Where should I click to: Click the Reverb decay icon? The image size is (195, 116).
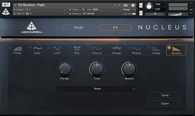(176, 48)
